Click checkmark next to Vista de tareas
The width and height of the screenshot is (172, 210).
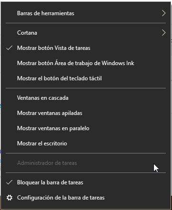tap(10, 48)
